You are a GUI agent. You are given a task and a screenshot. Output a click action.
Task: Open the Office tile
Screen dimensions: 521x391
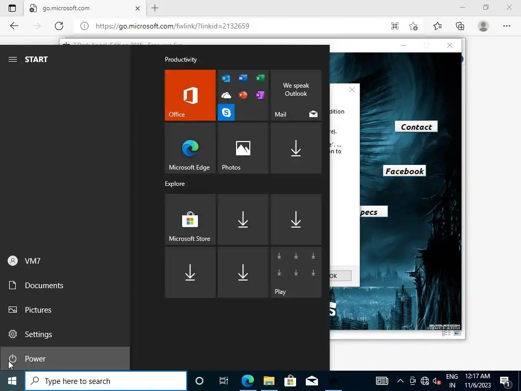click(190, 95)
